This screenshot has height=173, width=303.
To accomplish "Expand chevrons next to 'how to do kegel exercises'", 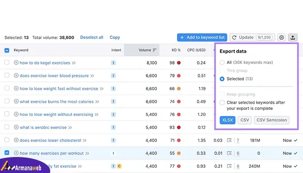I will point(74,63).
